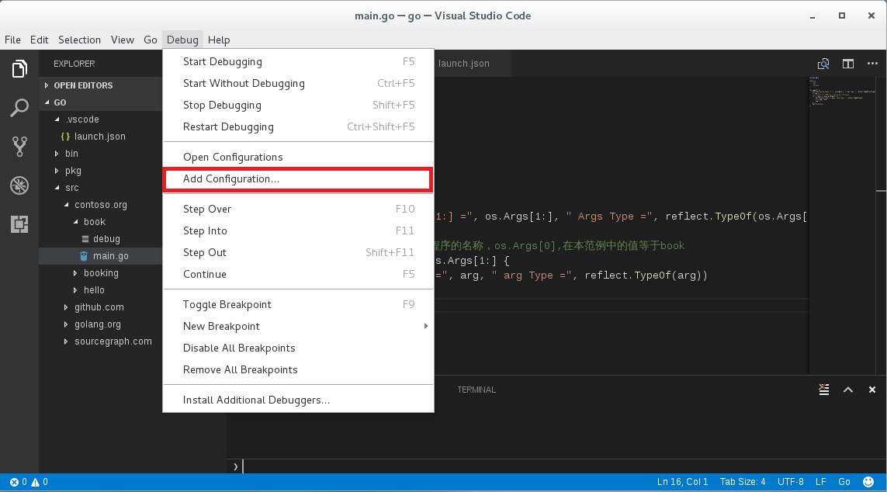Open the Debug view in activity bar

19,185
